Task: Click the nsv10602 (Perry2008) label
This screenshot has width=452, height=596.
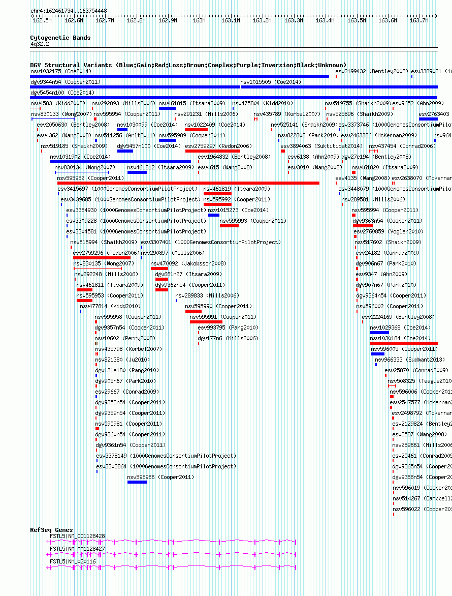Action: (125, 338)
